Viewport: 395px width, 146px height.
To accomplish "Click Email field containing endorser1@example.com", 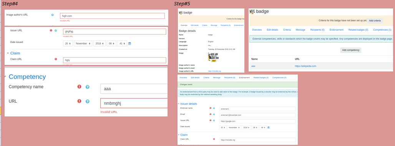I will (x=257, y=115).
